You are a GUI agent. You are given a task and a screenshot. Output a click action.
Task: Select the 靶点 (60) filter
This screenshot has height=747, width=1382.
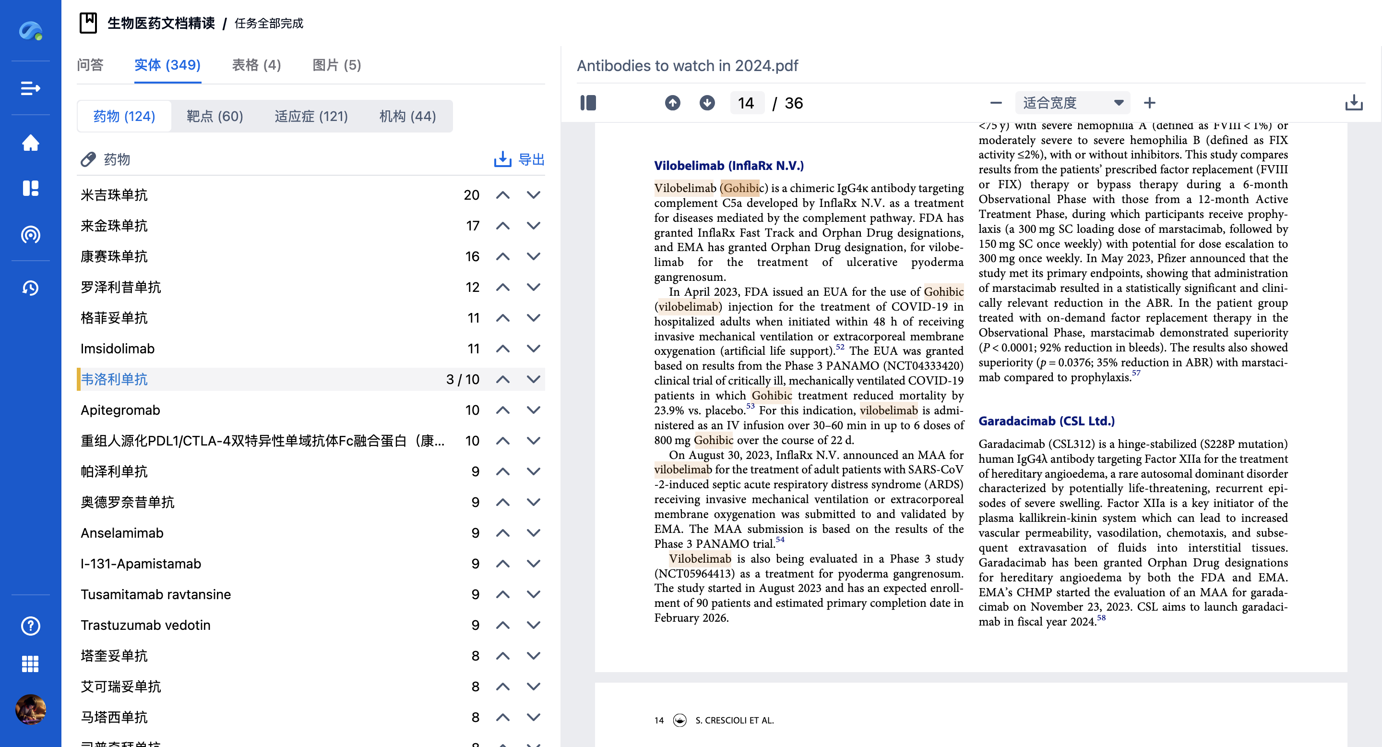pos(214,117)
